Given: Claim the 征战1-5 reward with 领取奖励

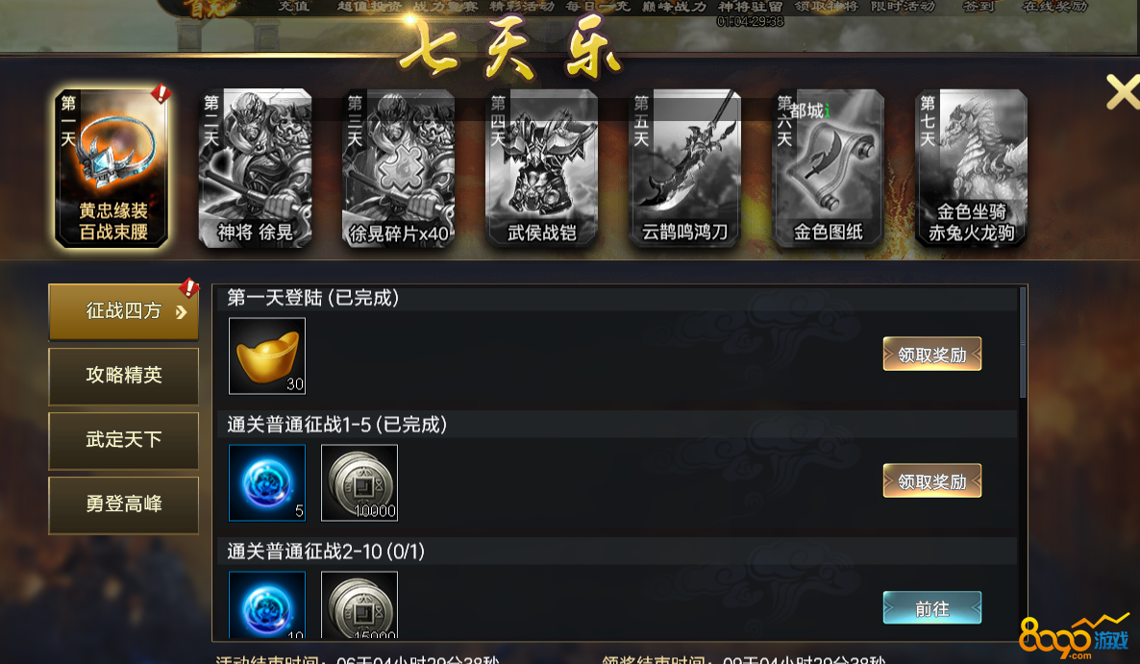Looking at the screenshot, I should pyautogui.click(x=932, y=480).
